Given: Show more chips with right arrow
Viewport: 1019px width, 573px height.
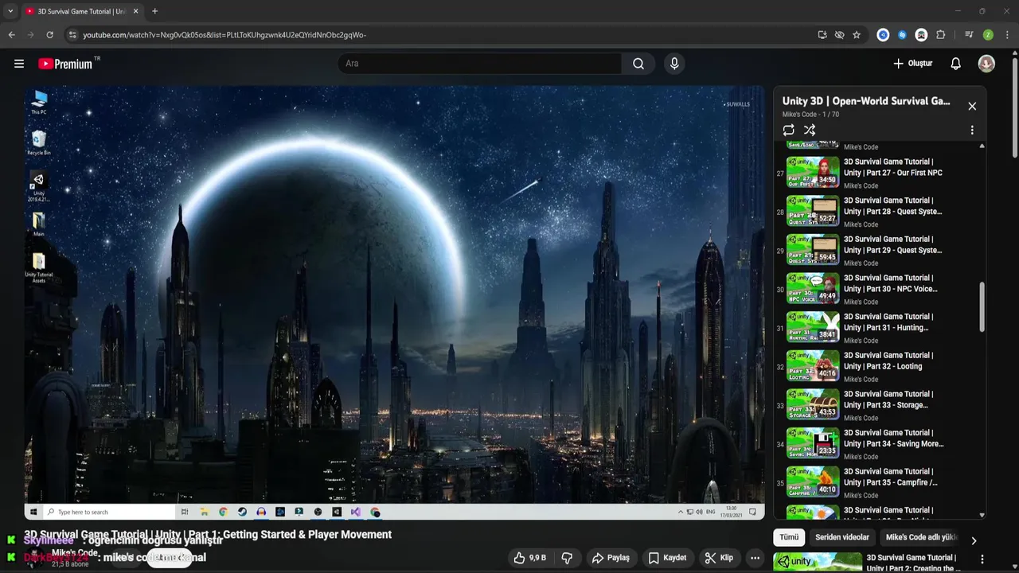Looking at the screenshot, I should (974, 540).
